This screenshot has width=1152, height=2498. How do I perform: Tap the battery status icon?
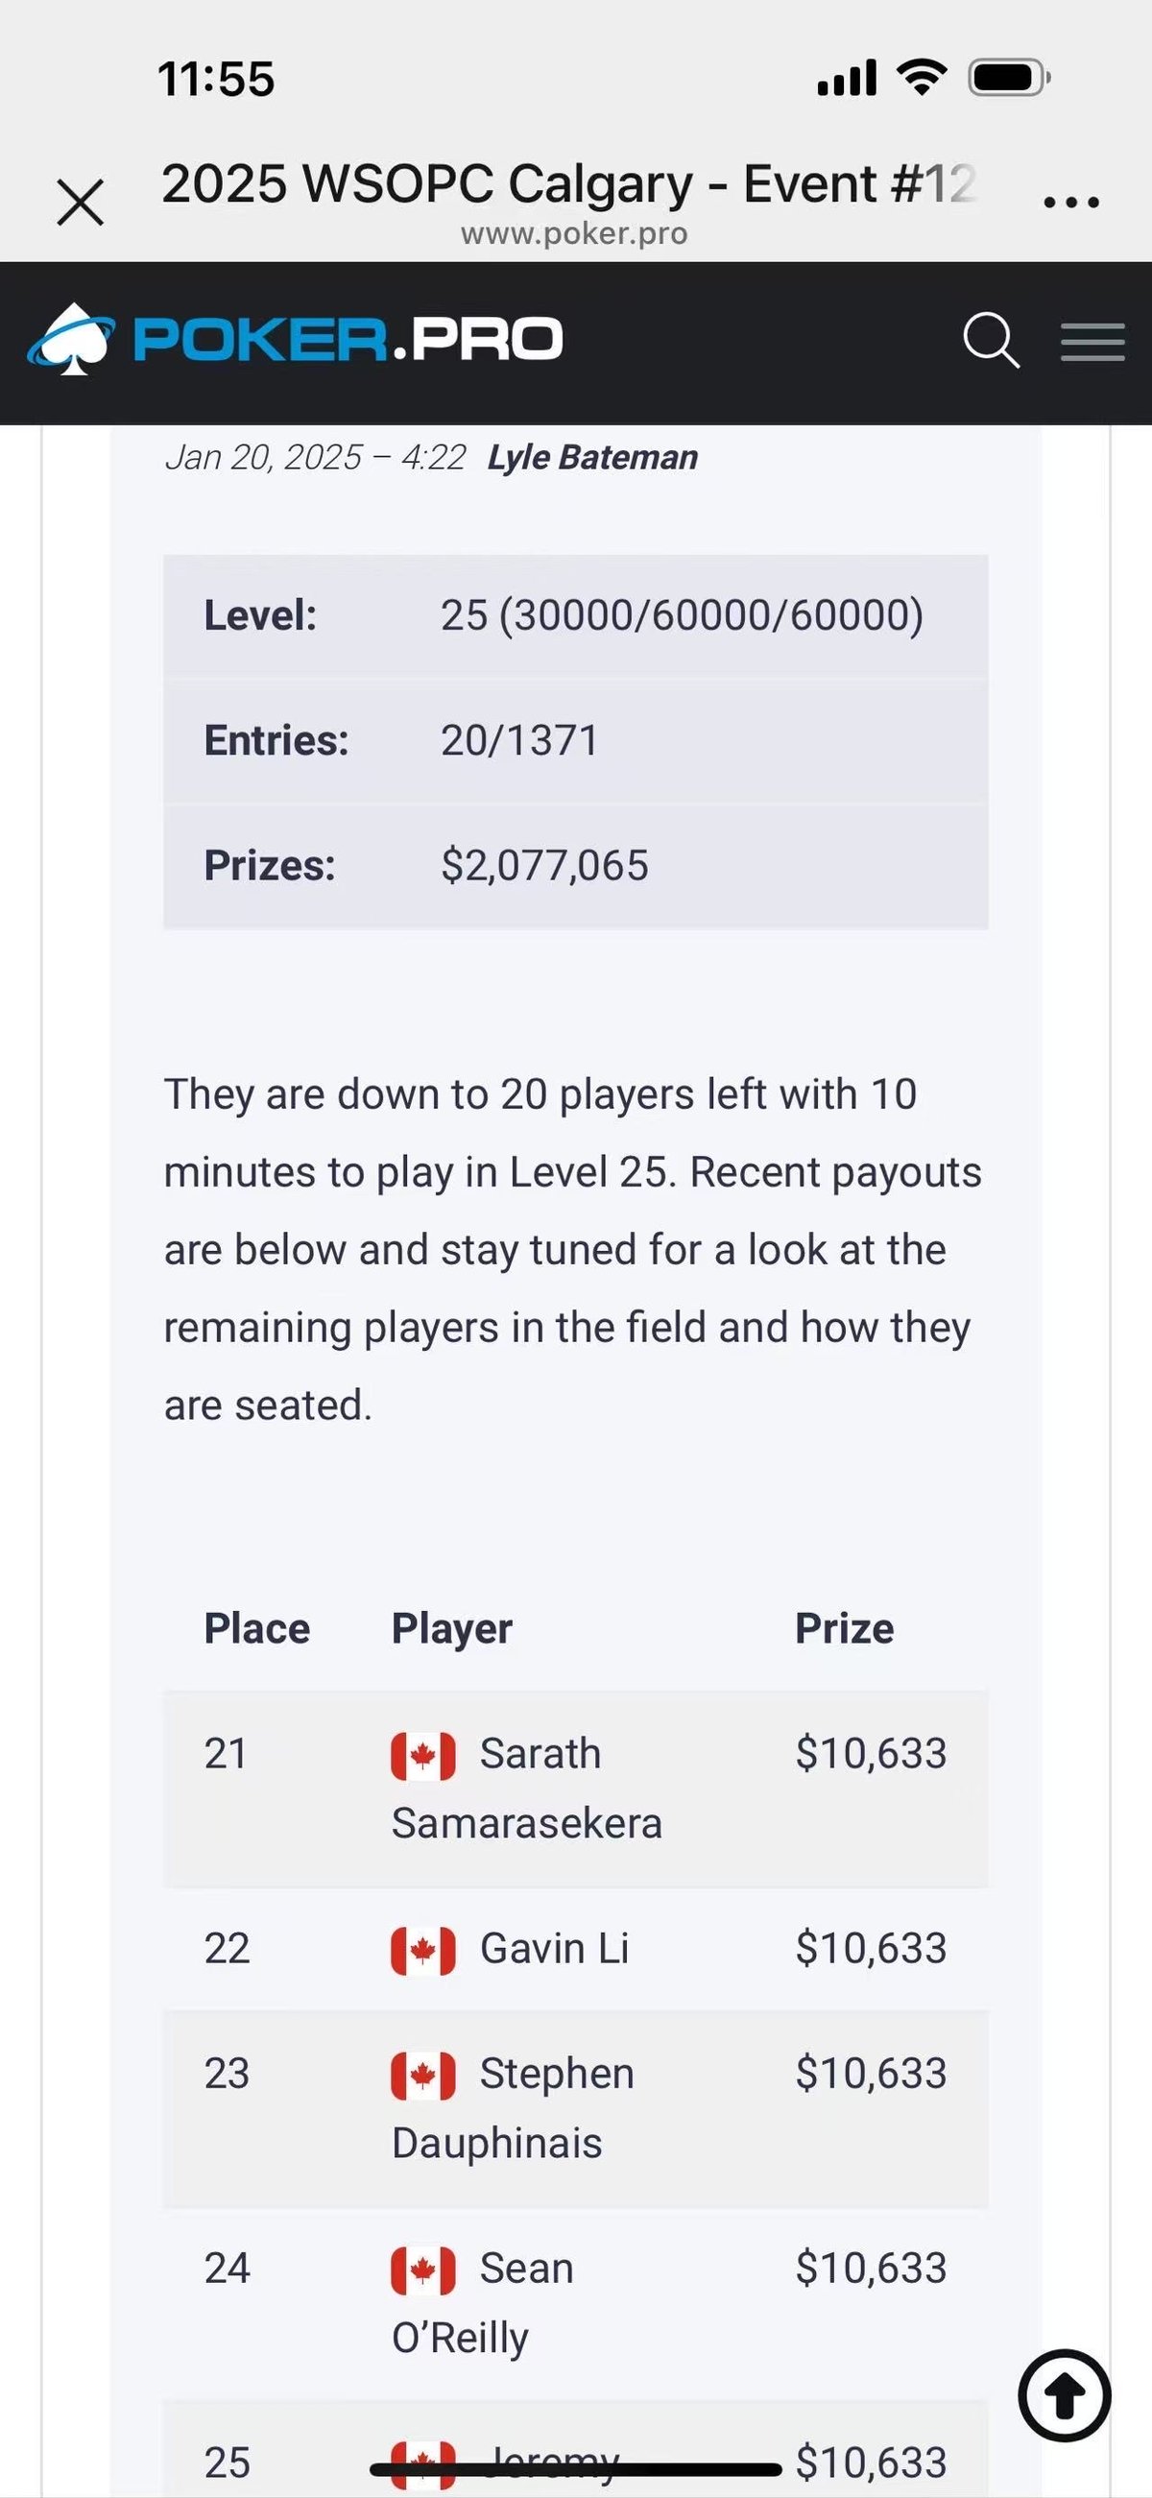click(x=1009, y=78)
